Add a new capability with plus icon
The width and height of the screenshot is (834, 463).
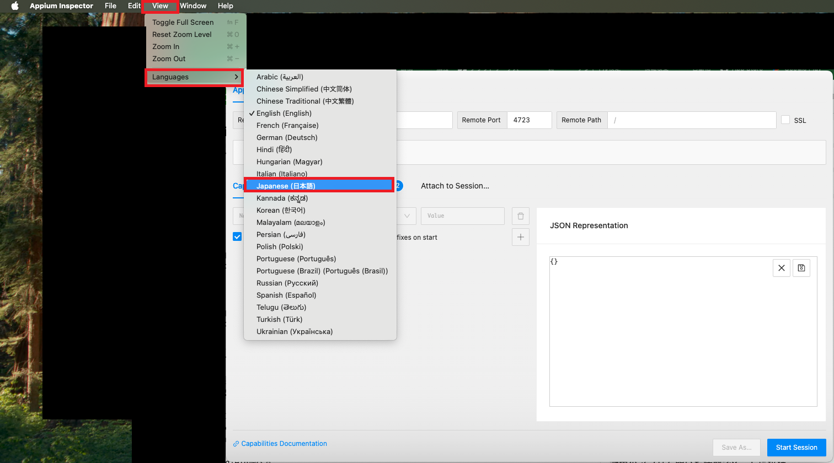tap(521, 237)
